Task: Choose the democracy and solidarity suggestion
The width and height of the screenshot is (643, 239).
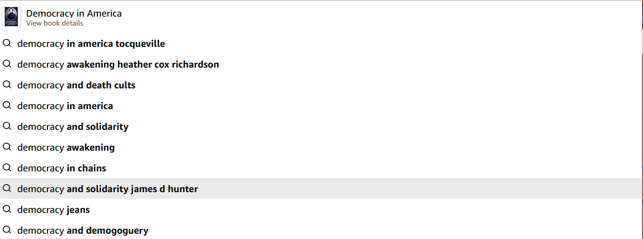Action: pos(322,127)
